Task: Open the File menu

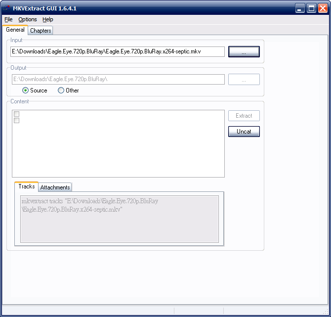Action: [8, 19]
